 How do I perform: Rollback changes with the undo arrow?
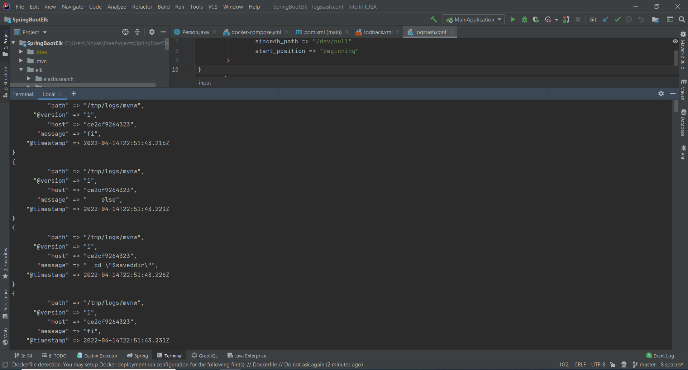point(641,19)
